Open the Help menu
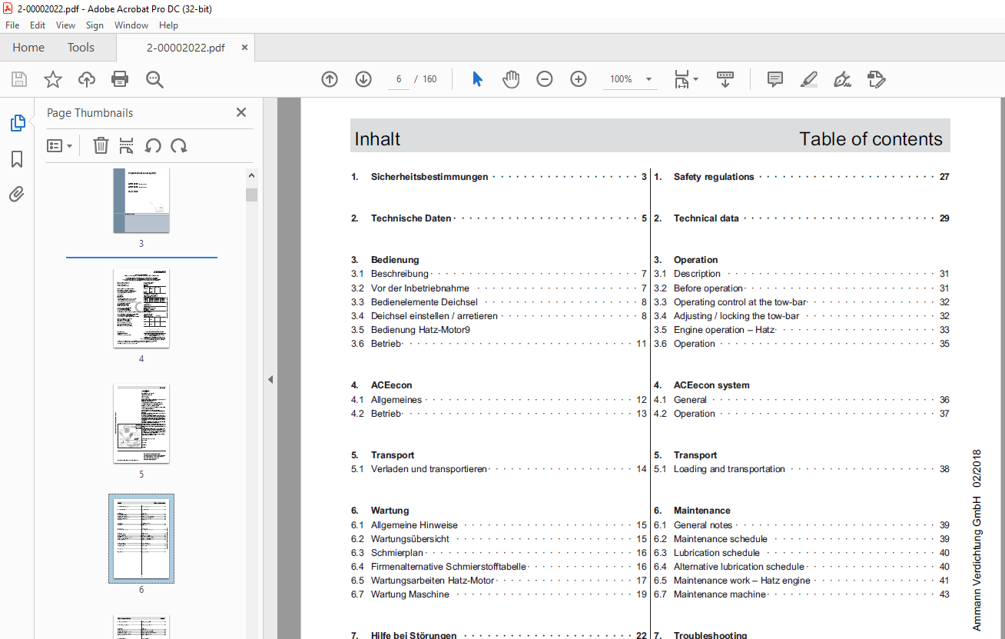This screenshot has height=639, width=1005. pyautogui.click(x=168, y=25)
